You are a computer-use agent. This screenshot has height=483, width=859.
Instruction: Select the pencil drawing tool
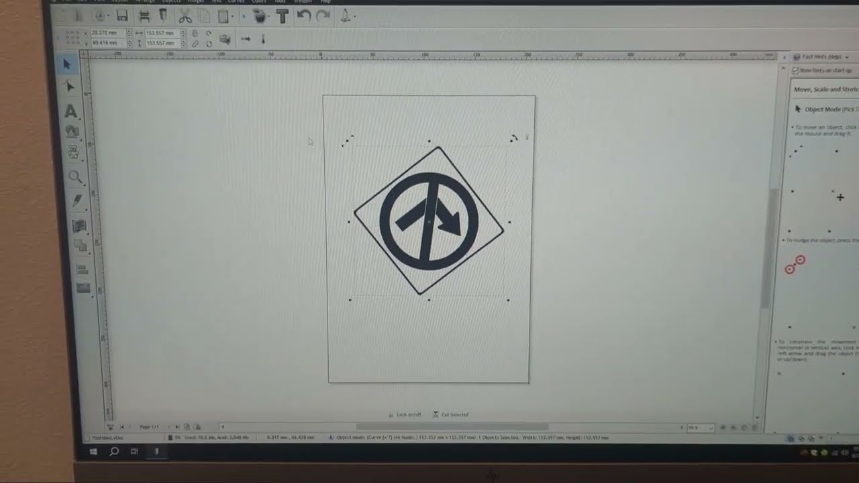click(77, 201)
